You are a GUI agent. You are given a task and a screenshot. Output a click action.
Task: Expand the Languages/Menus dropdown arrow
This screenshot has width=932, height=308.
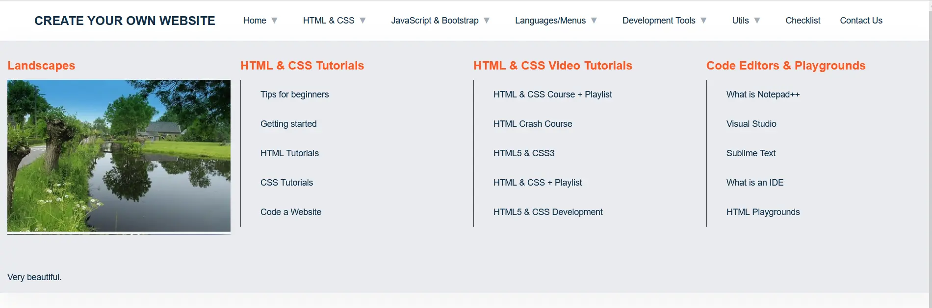tap(594, 21)
